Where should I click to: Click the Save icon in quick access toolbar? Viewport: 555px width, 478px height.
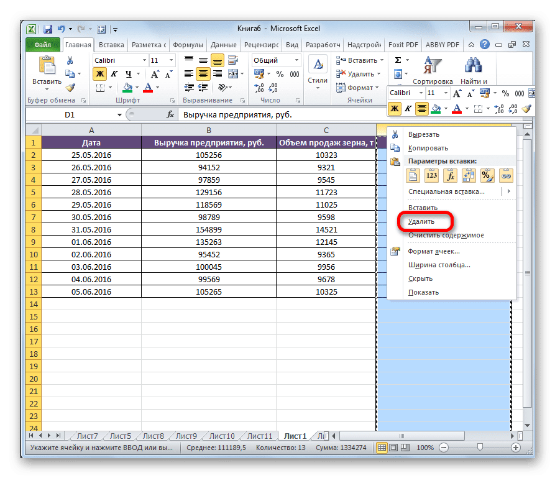click(48, 29)
